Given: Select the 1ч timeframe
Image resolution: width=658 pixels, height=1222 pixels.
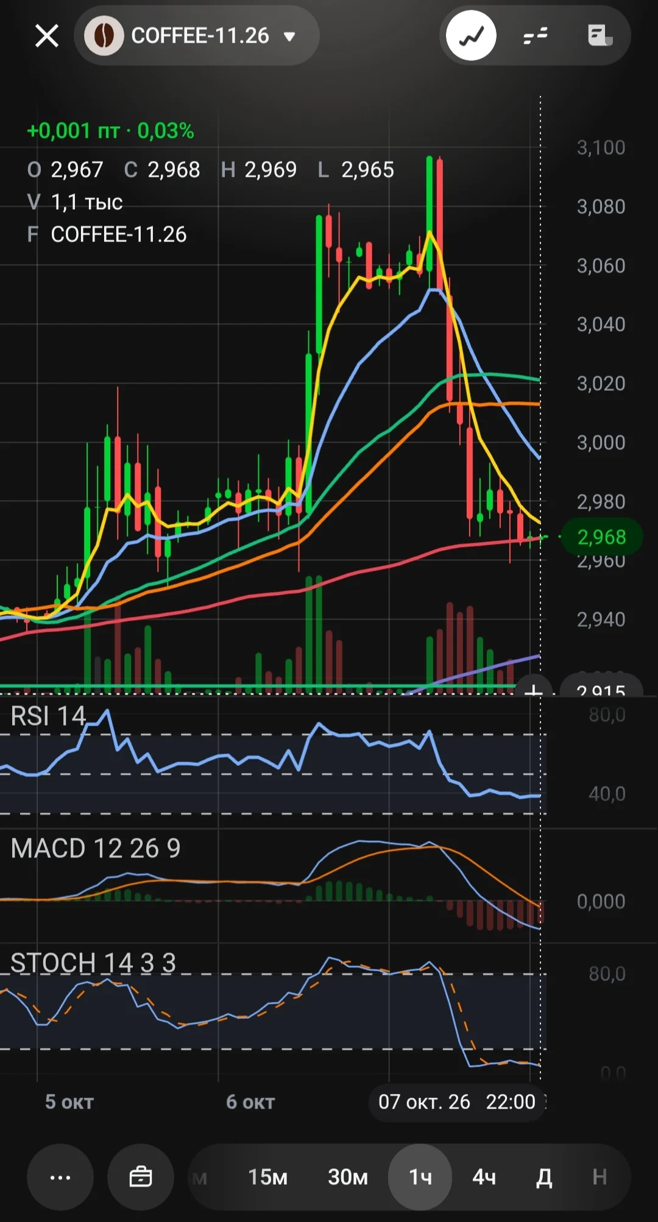Looking at the screenshot, I should click(420, 1177).
